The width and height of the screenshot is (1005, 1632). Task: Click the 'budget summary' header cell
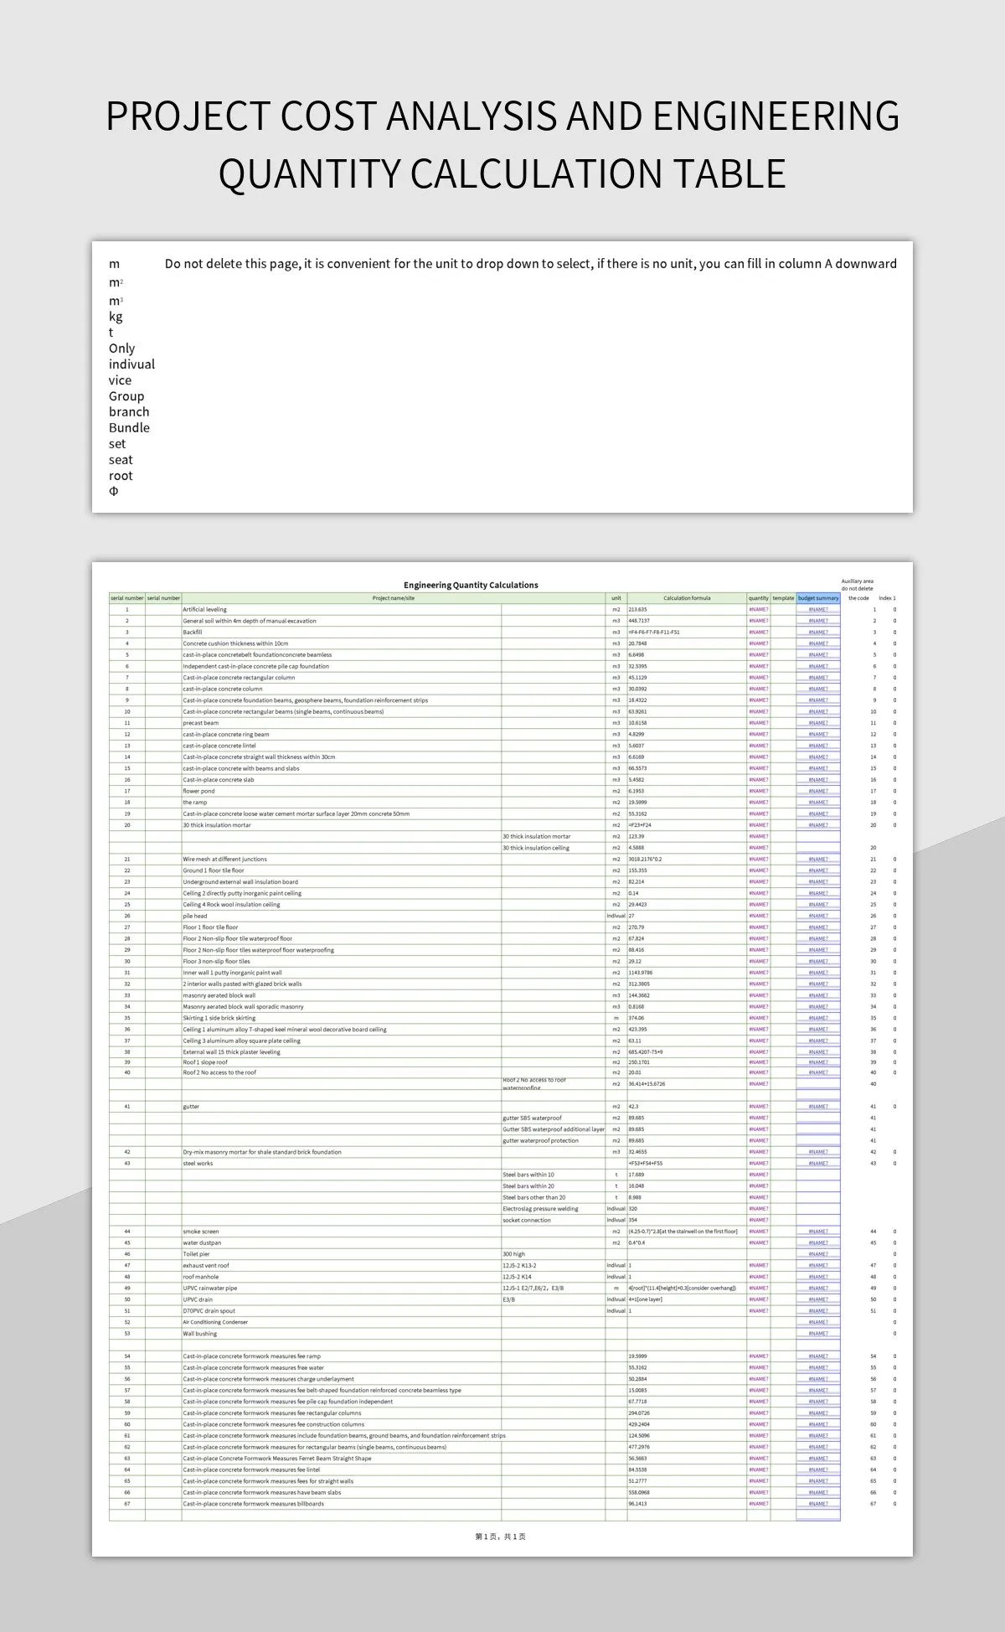tap(818, 598)
